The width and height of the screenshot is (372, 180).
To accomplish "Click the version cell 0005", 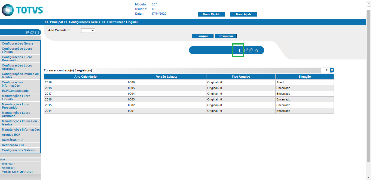I will click(167, 88).
